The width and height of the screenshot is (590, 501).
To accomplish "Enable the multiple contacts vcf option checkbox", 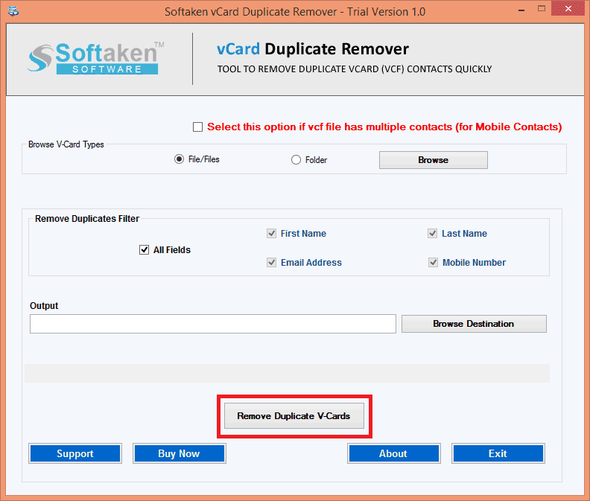I will tap(197, 127).
